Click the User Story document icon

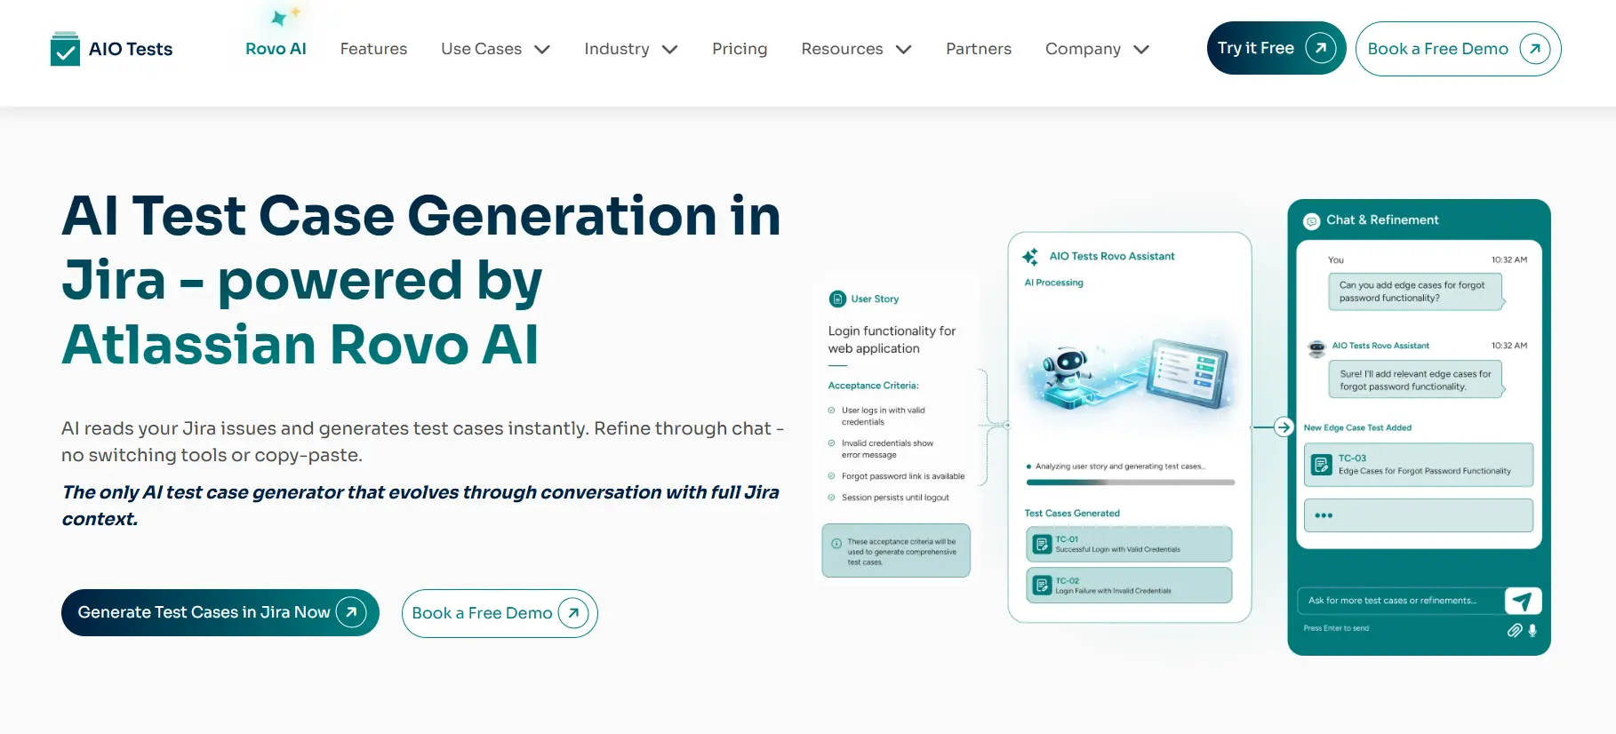coord(837,299)
